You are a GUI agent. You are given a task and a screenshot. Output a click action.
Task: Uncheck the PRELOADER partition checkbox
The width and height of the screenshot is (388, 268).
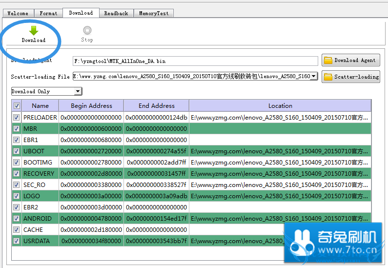pos(17,118)
